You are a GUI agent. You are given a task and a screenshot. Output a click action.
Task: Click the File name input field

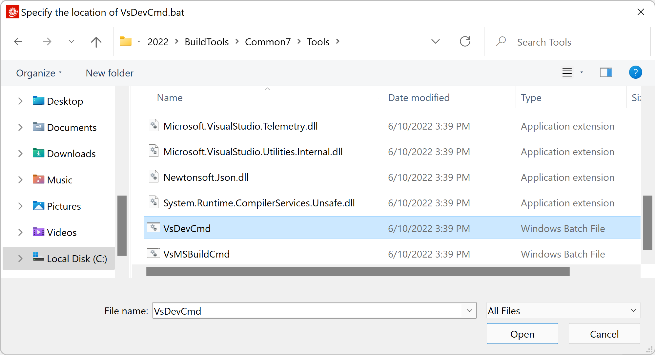(x=307, y=311)
